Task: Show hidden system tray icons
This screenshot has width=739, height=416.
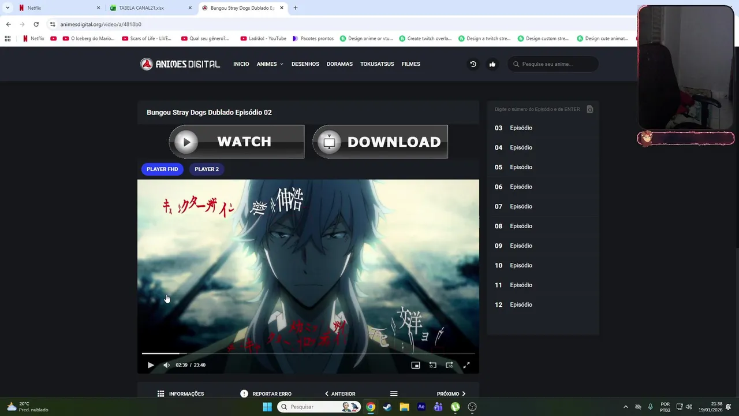Action: (625, 407)
